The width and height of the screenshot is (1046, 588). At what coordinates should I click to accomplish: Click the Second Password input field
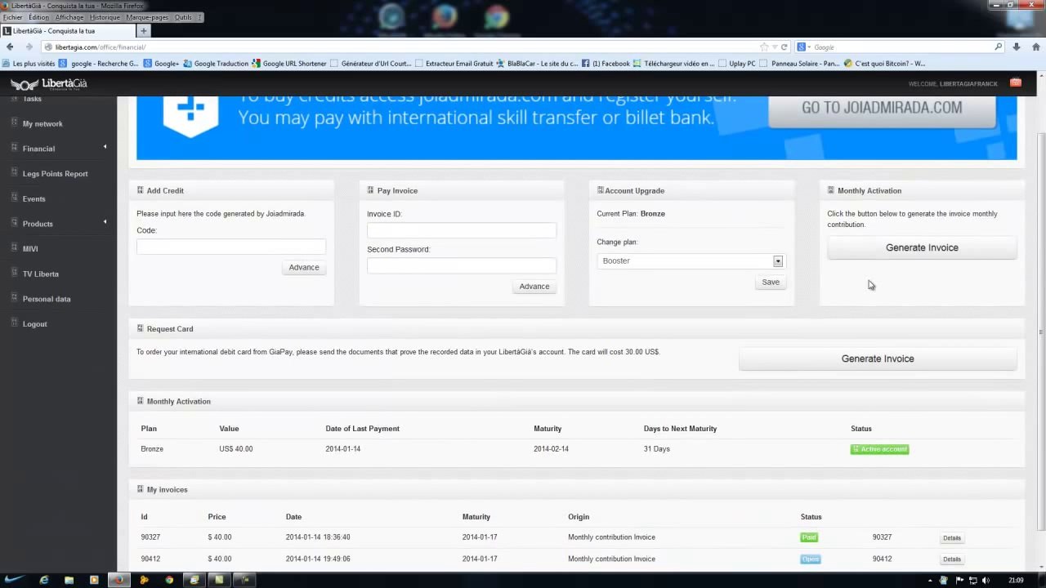click(462, 265)
